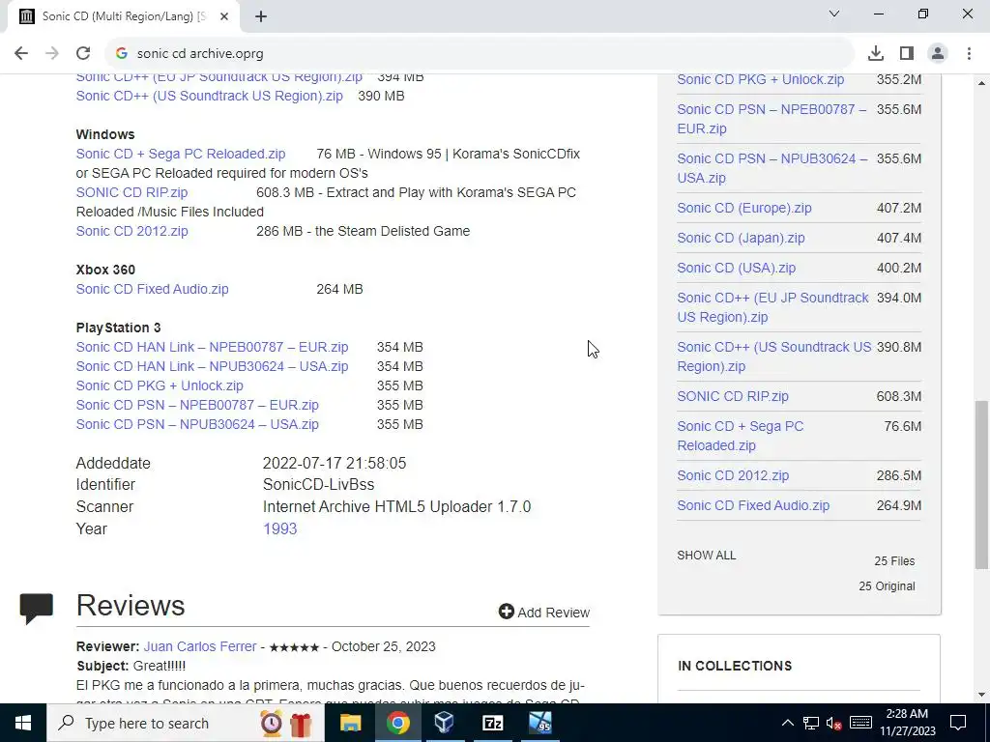Screen dimensions: 990x742
Task: Download sidebar SONIC CD RIP.zip 608.3M
Action: click(733, 396)
